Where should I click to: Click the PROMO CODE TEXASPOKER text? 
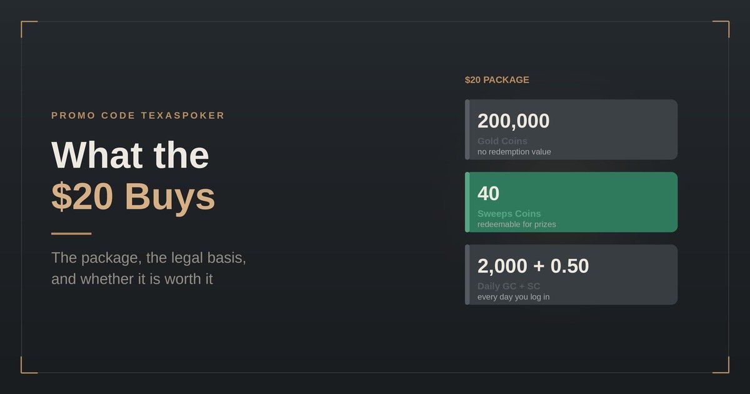pos(138,116)
